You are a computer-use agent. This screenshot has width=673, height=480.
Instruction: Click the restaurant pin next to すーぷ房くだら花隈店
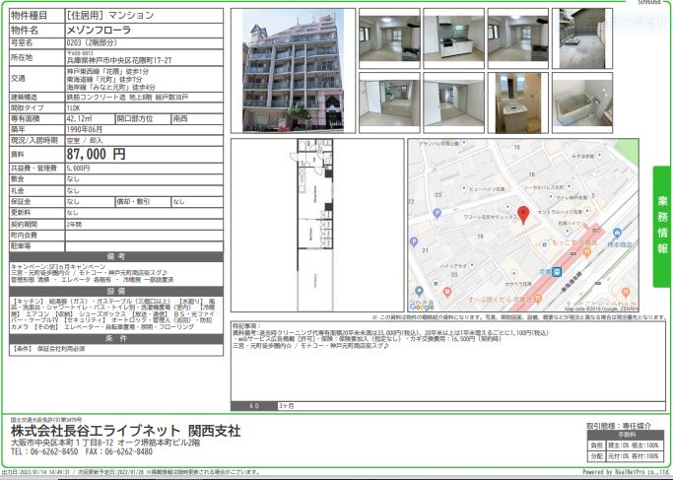point(537,300)
